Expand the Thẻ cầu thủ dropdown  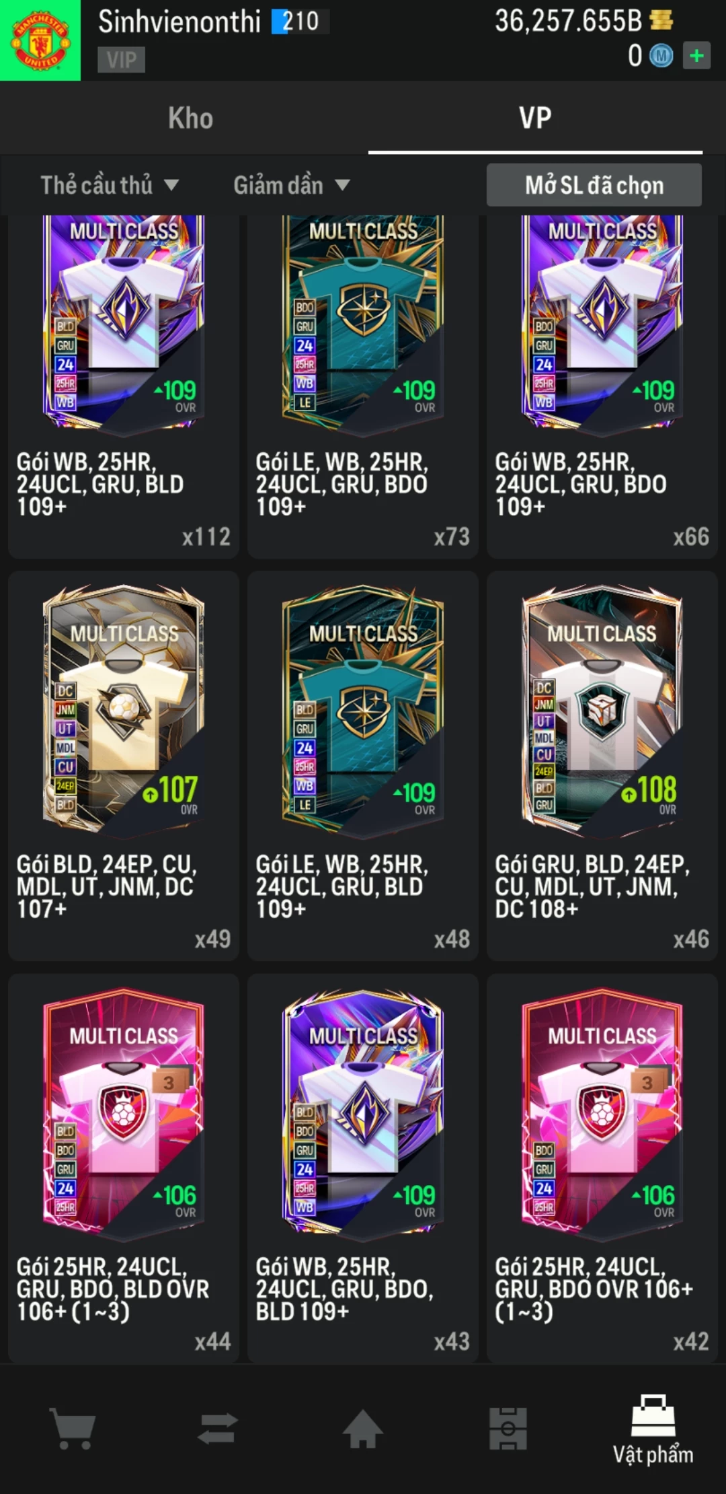point(110,185)
